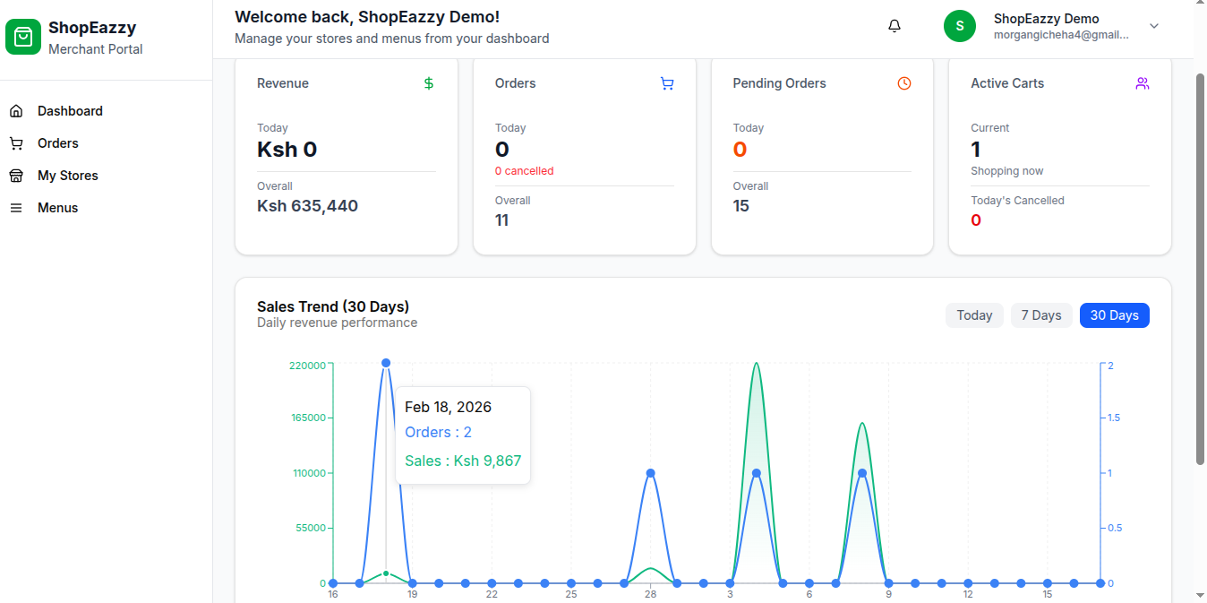This screenshot has width=1207, height=603.
Task: Select the 30 Days range button
Action: tap(1114, 315)
